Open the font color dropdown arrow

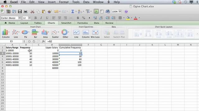pyautogui.click(x=139, y=18)
